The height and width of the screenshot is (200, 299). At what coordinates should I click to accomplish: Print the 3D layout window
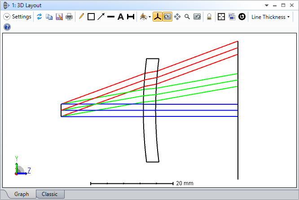tap(69, 17)
